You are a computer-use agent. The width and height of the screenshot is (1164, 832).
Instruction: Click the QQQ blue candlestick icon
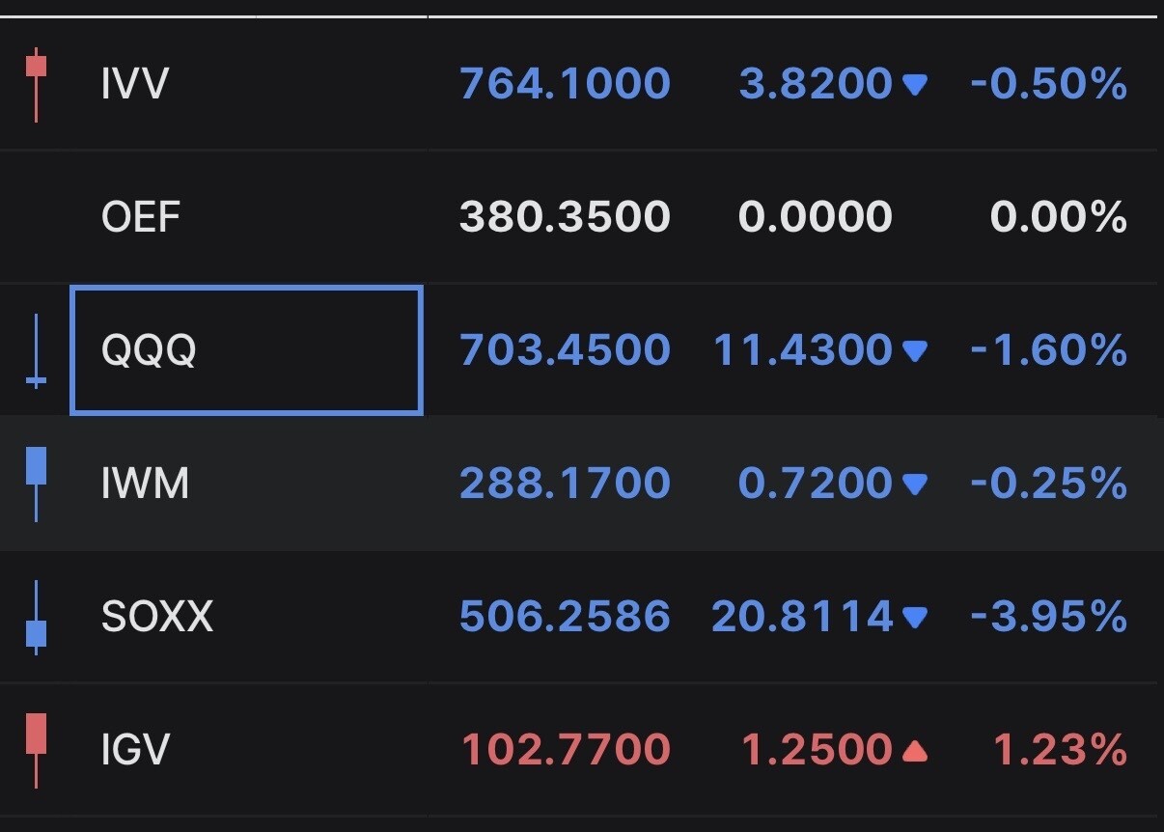point(36,351)
